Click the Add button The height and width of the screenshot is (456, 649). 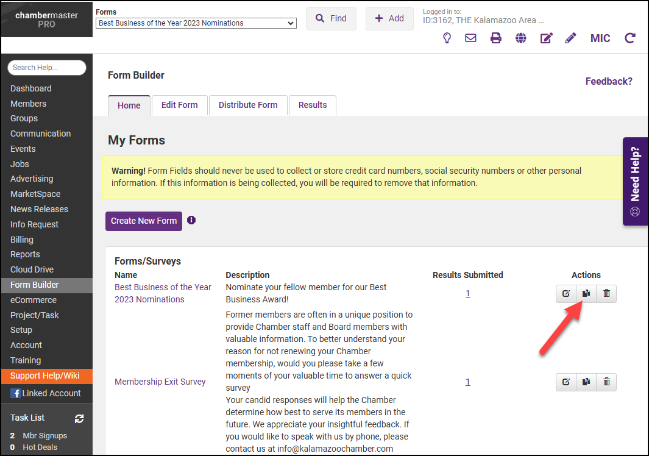pyautogui.click(x=389, y=18)
